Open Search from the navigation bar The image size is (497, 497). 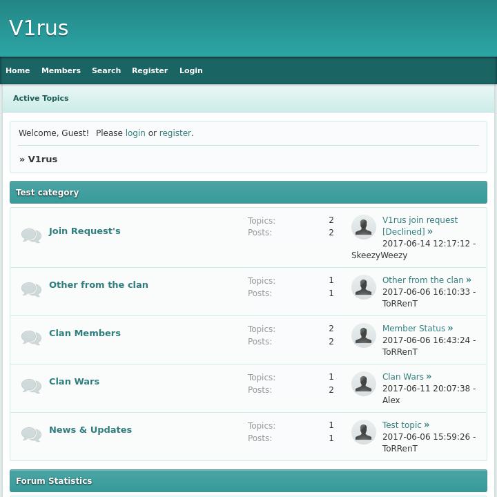pyautogui.click(x=106, y=70)
